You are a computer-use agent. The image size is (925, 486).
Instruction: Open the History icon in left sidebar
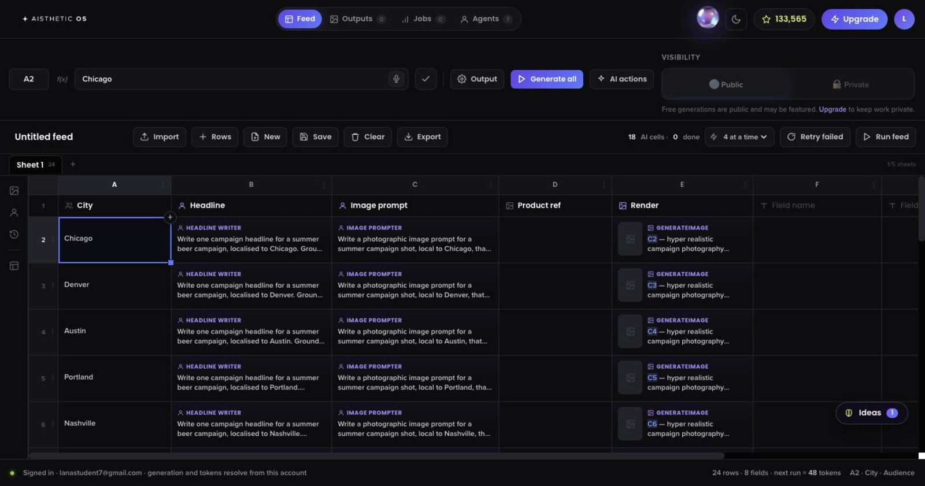(x=14, y=235)
